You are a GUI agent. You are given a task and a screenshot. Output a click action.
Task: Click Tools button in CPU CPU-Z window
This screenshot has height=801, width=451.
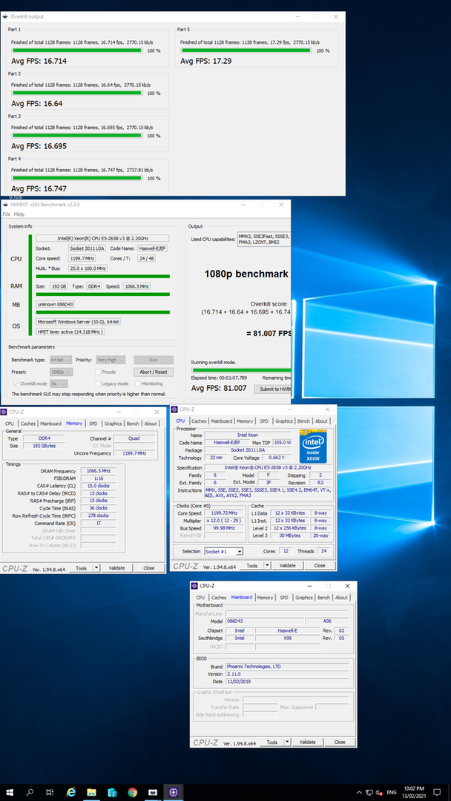click(x=251, y=565)
